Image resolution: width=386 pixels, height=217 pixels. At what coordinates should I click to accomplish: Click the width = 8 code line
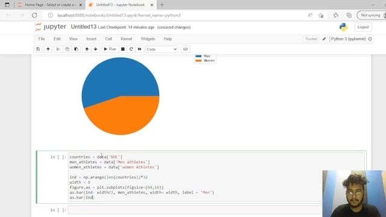point(80,182)
